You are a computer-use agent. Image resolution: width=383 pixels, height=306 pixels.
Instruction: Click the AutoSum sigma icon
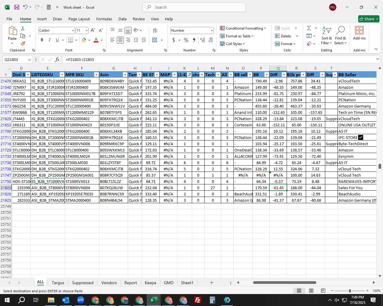click(309, 28)
